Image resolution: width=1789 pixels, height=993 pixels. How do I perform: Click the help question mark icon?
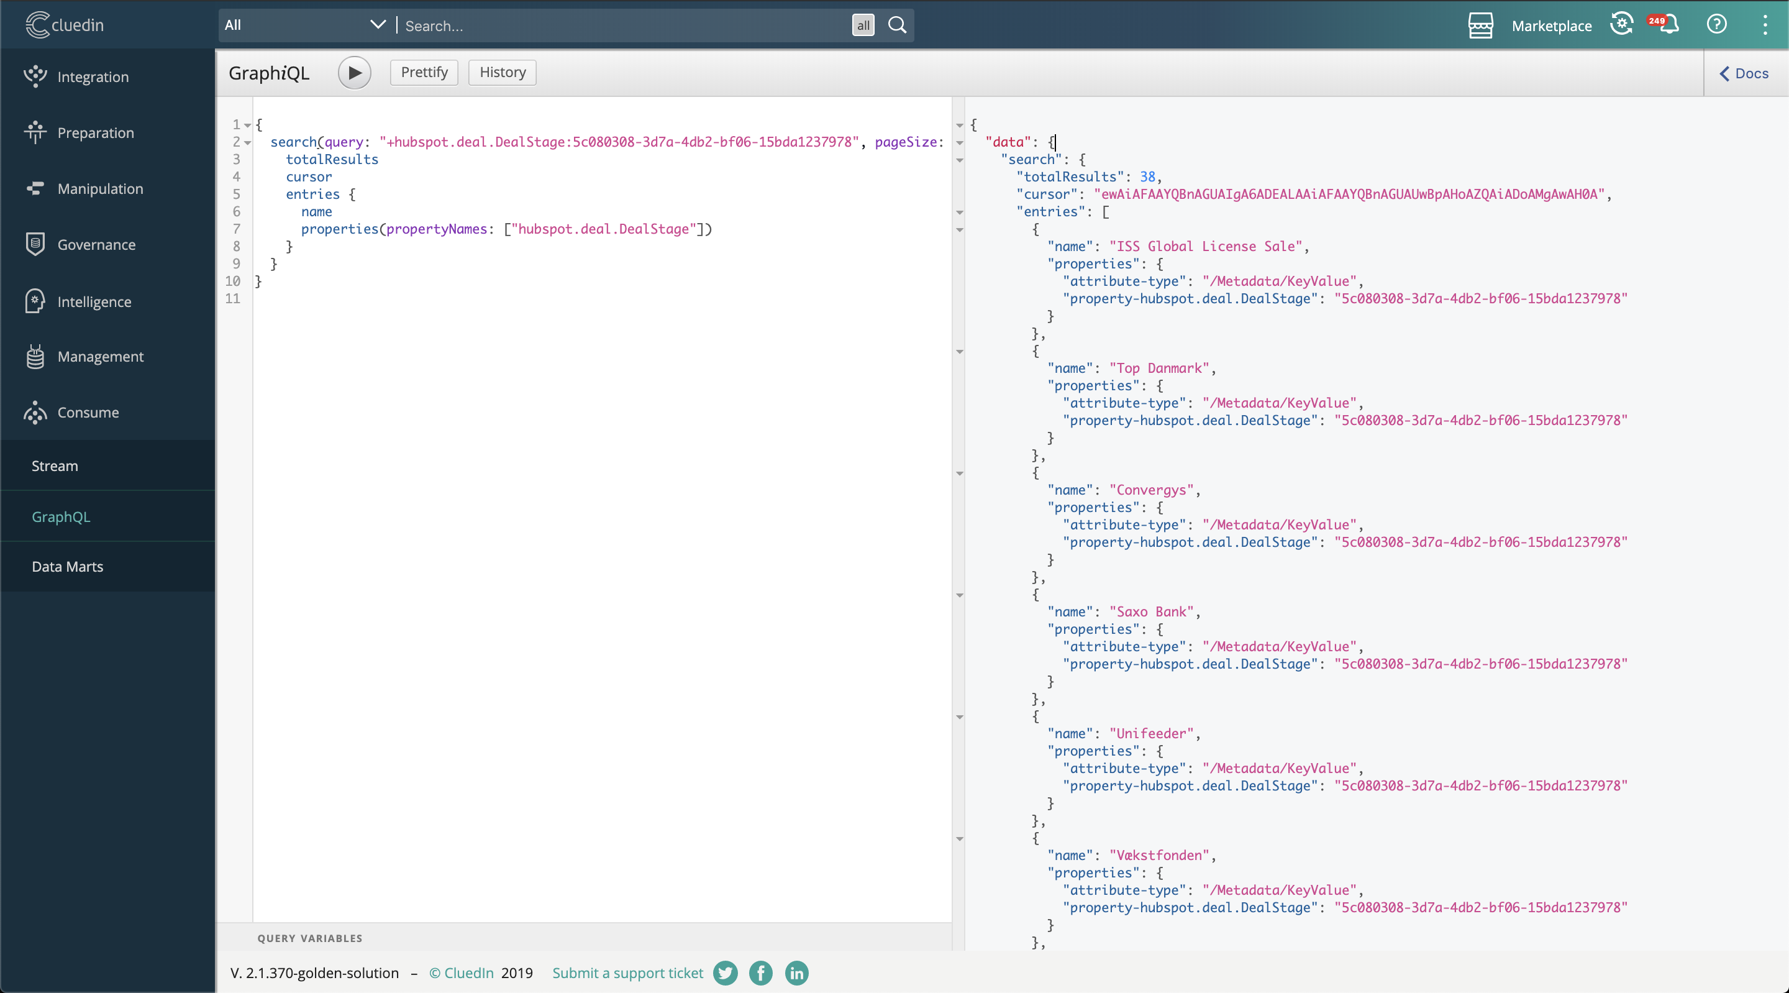(x=1716, y=25)
